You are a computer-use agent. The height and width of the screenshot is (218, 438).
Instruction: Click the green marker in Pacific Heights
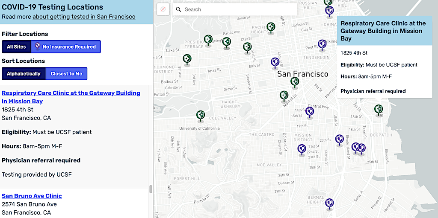[271, 27]
